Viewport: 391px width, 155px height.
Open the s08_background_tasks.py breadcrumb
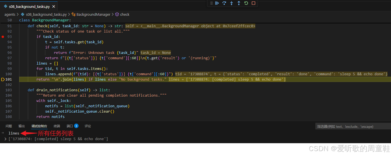pos(46,14)
